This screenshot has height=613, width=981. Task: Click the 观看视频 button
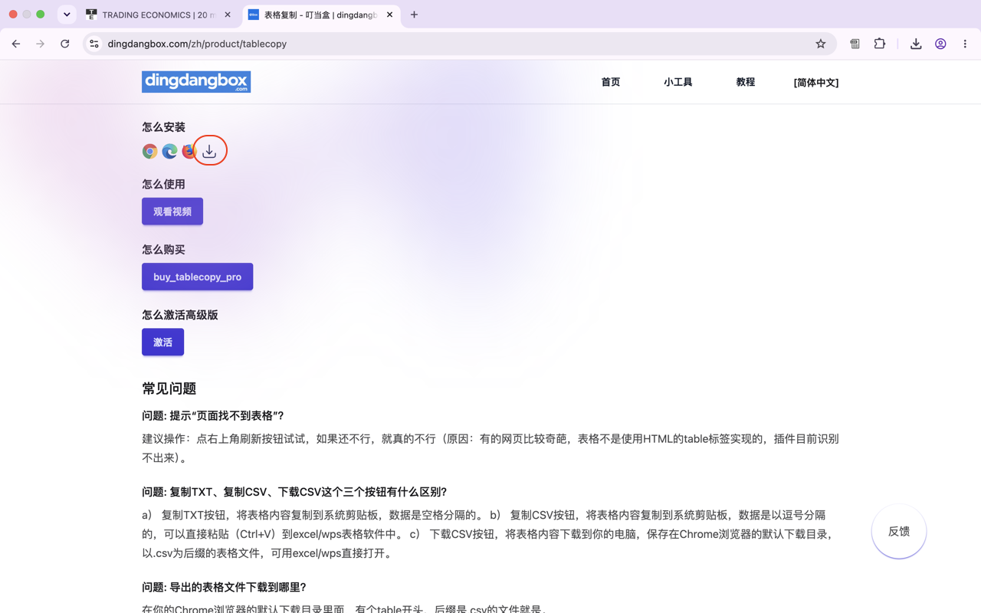pos(172,211)
